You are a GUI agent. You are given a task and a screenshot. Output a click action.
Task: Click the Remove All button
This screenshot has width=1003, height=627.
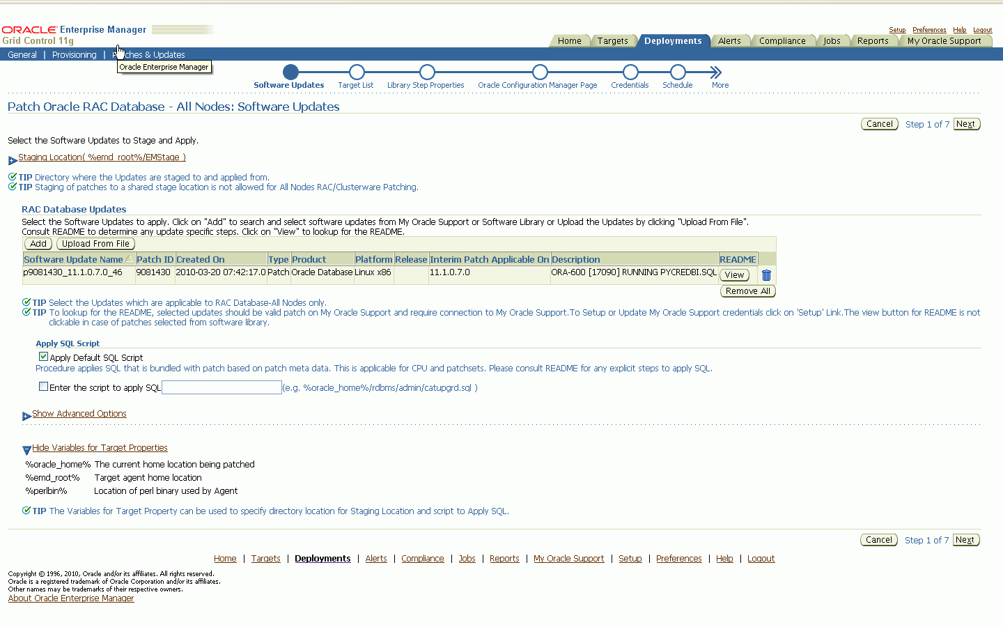(747, 291)
